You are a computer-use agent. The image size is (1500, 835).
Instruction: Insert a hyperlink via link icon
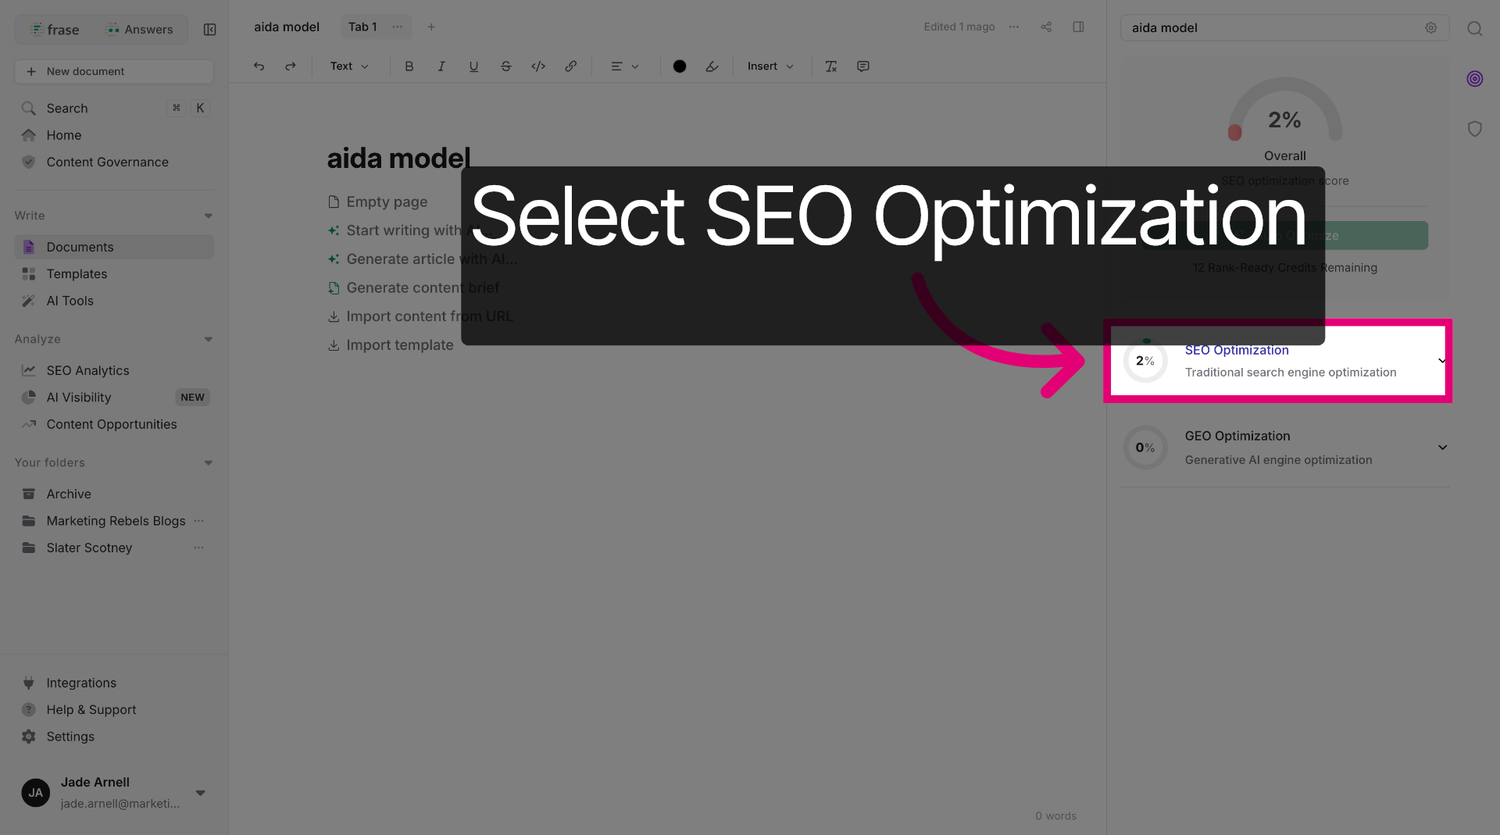[x=571, y=66]
